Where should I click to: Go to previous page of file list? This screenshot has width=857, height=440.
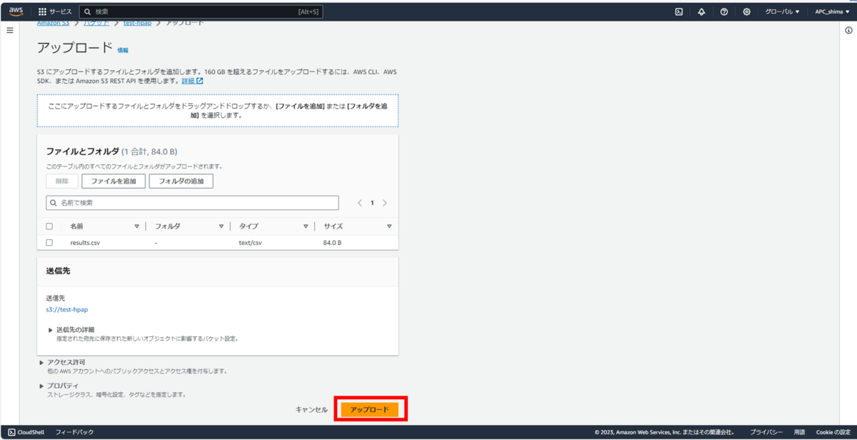(360, 203)
